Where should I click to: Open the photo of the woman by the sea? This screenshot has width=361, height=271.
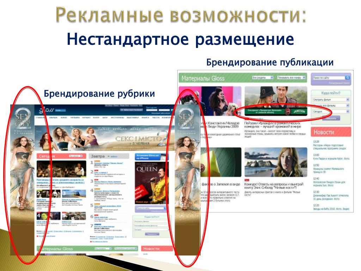coord(276,162)
